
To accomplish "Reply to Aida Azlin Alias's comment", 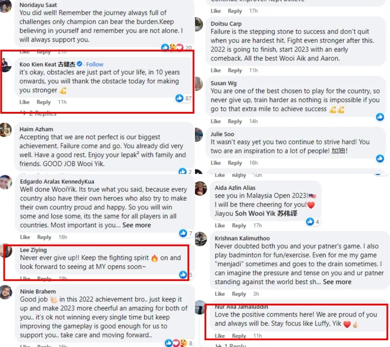I will [x=239, y=226].
